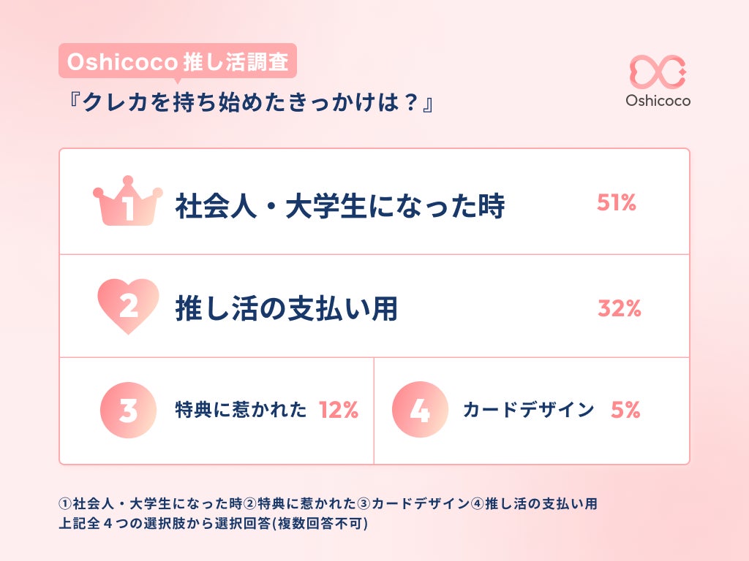This screenshot has height=561, width=749.
Task: Click footnote option '①社会人・大学生になった時'
Action: pyautogui.click(x=151, y=504)
